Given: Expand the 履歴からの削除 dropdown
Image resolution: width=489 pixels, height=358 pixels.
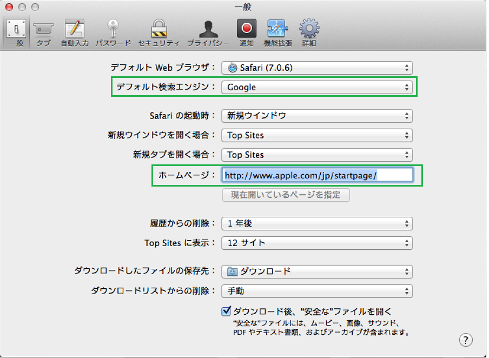Looking at the screenshot, I should [317, 223].
